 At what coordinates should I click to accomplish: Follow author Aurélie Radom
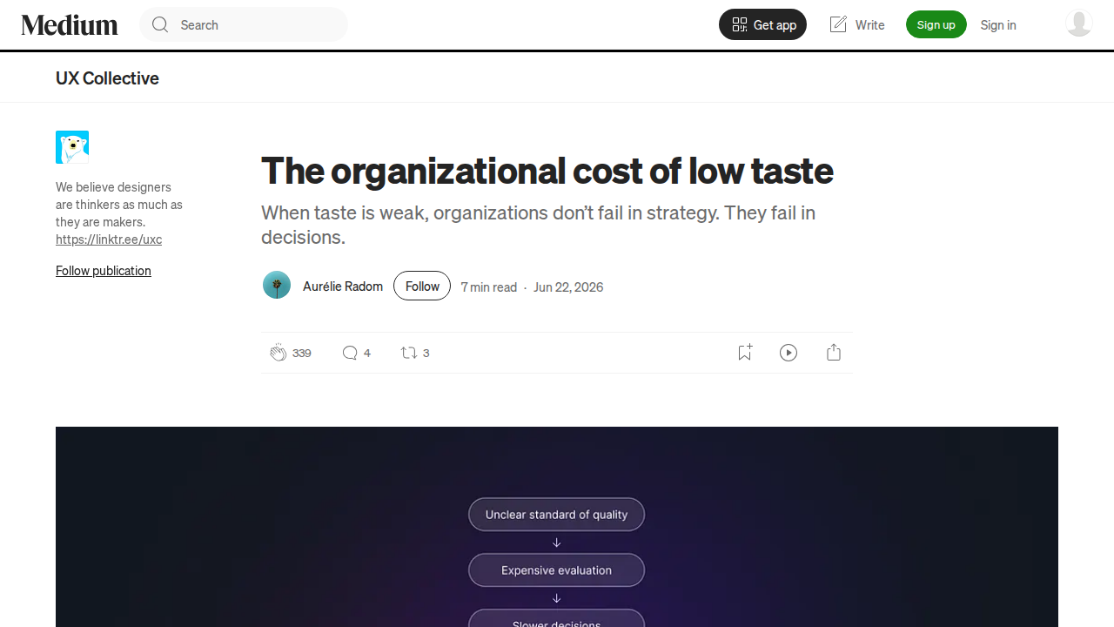pos(422,286)
